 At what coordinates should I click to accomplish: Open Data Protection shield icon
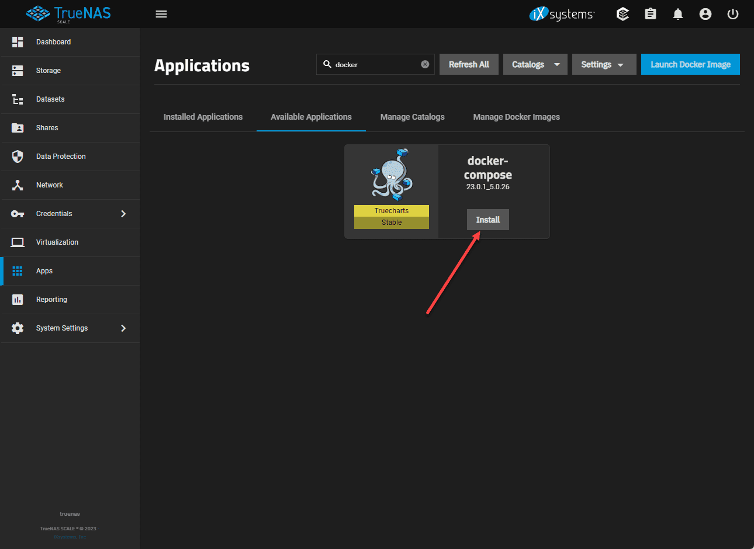[x=18, y=157]
